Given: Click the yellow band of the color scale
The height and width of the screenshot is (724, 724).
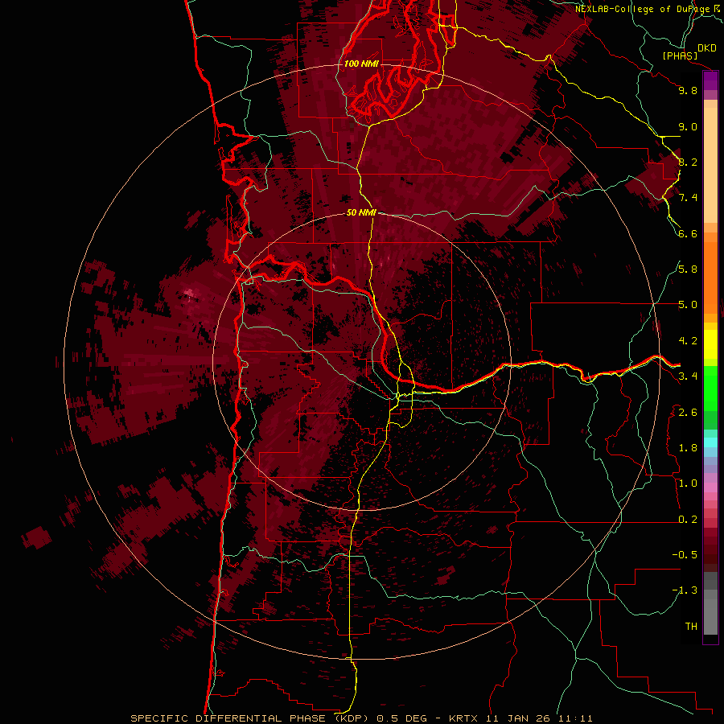Looking at the screenshot, I should (710, 344).
